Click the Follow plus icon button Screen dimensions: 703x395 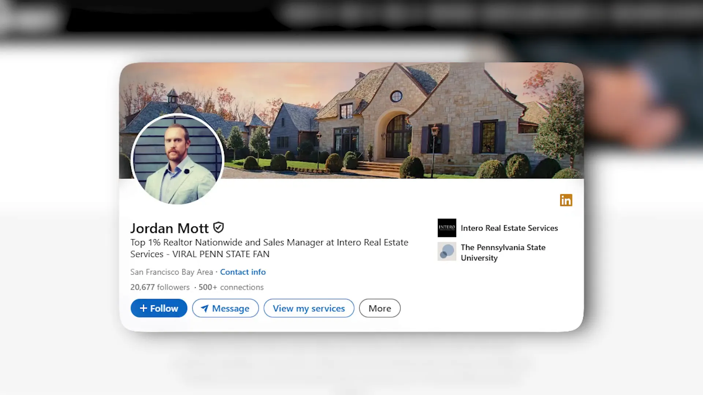pos(159,308)
